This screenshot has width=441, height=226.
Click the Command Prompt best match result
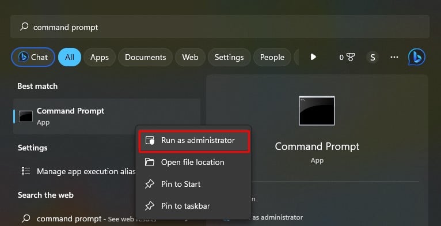pos(107,116)
